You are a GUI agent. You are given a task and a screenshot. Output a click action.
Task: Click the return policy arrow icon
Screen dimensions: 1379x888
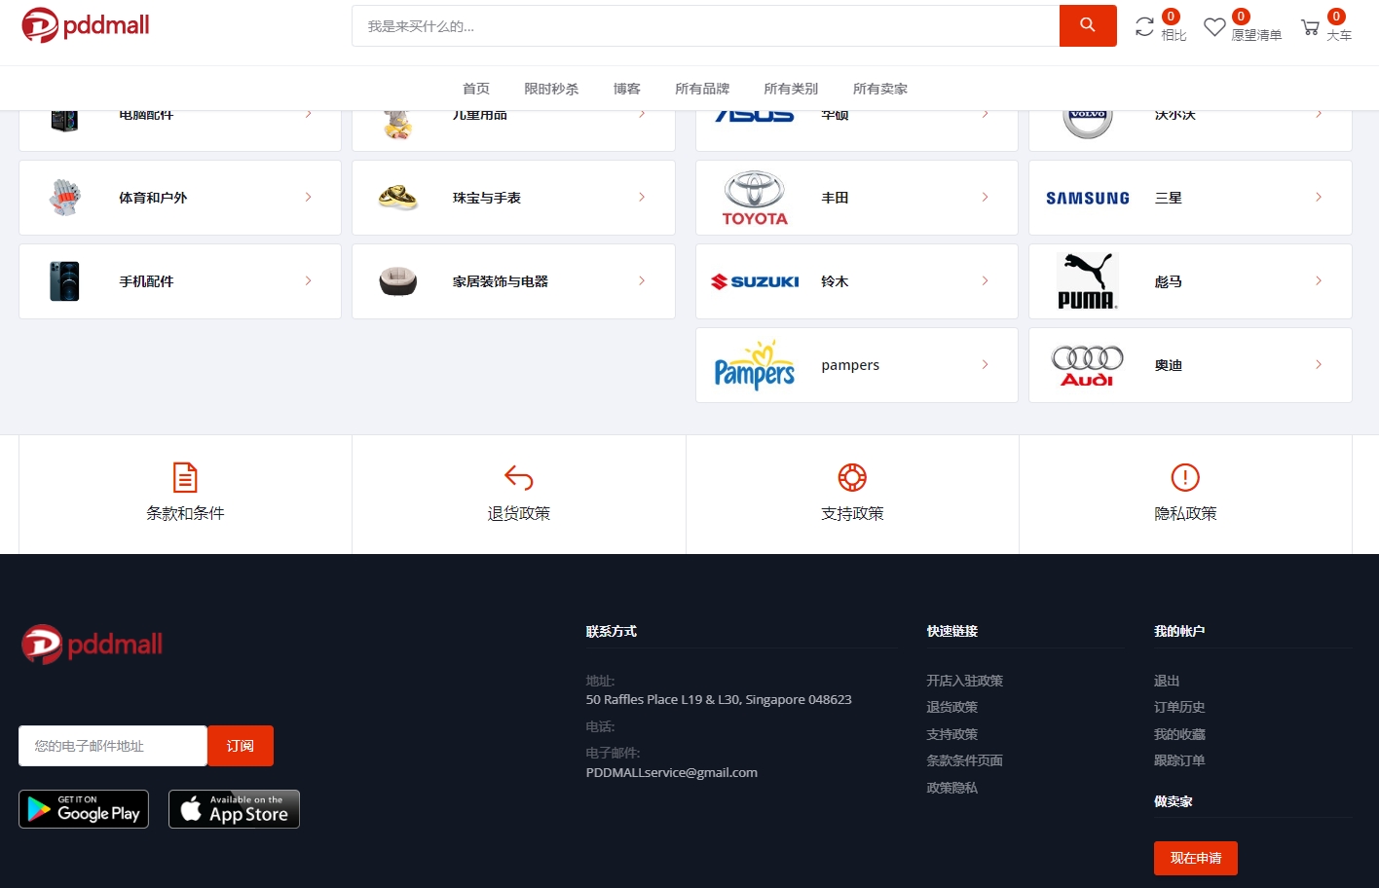pos(519,477)
